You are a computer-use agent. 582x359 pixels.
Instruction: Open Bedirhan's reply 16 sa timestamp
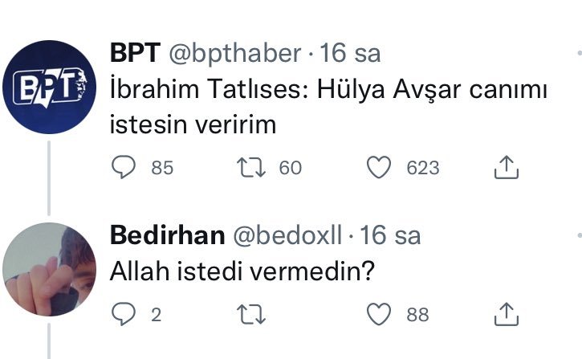click(x=390, y=235)
